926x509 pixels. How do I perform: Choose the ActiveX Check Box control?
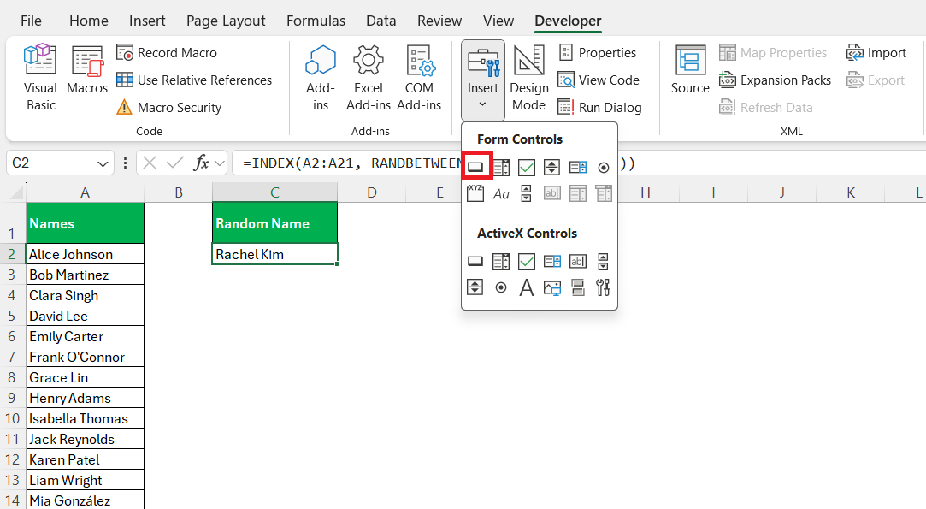[526, 261]
